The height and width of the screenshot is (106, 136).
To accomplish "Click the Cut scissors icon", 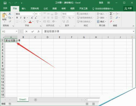I will [x=10, y=14].
